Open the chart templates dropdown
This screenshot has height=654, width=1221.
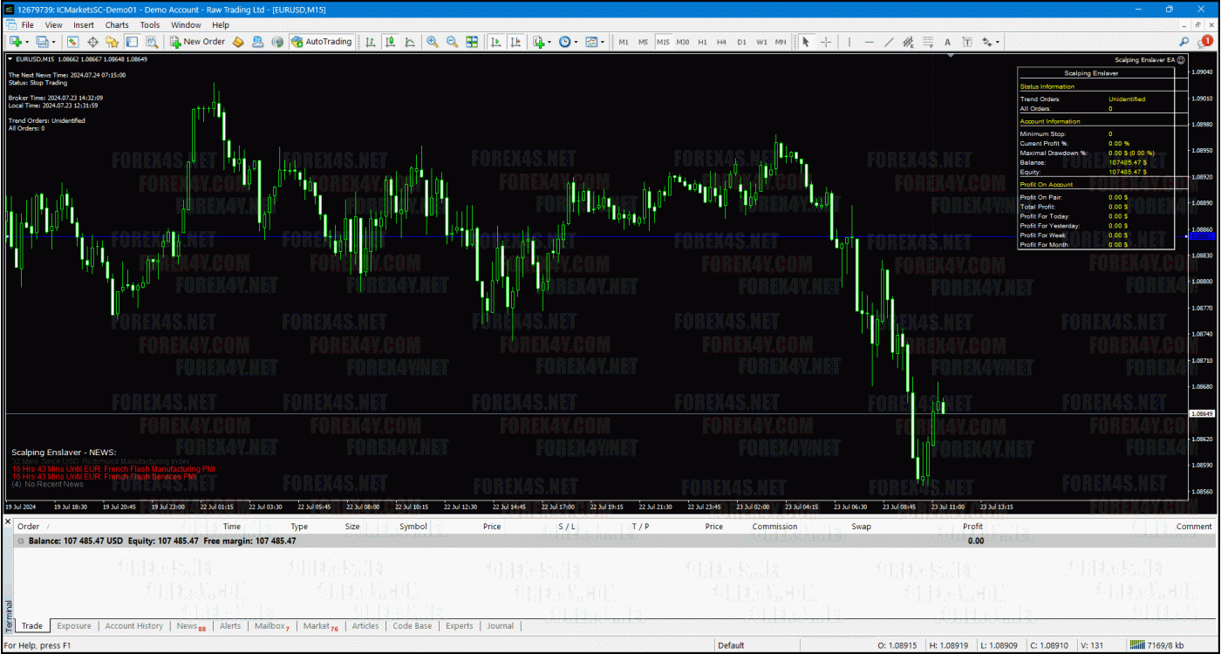pyautogui.click(x=602, y=42)
